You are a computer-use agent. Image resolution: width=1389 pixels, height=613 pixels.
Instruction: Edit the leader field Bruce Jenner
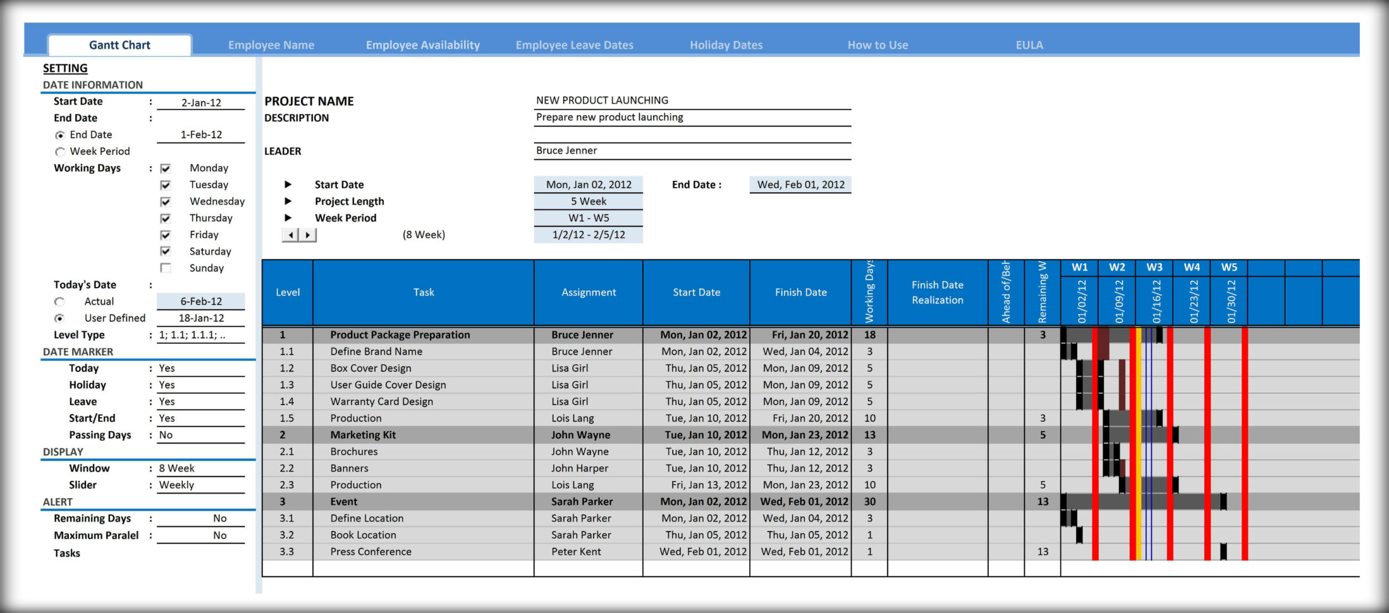(x=692, y=150)
